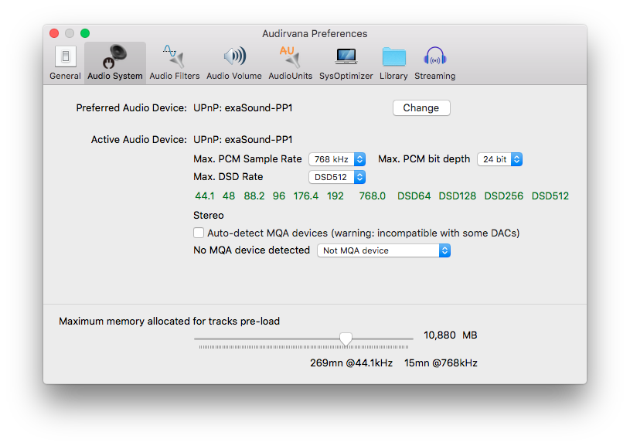The width and height of the screenshot is (630, 446).
Task: Click the pre-load memory slider handle
Action: [x=346, y=339]
